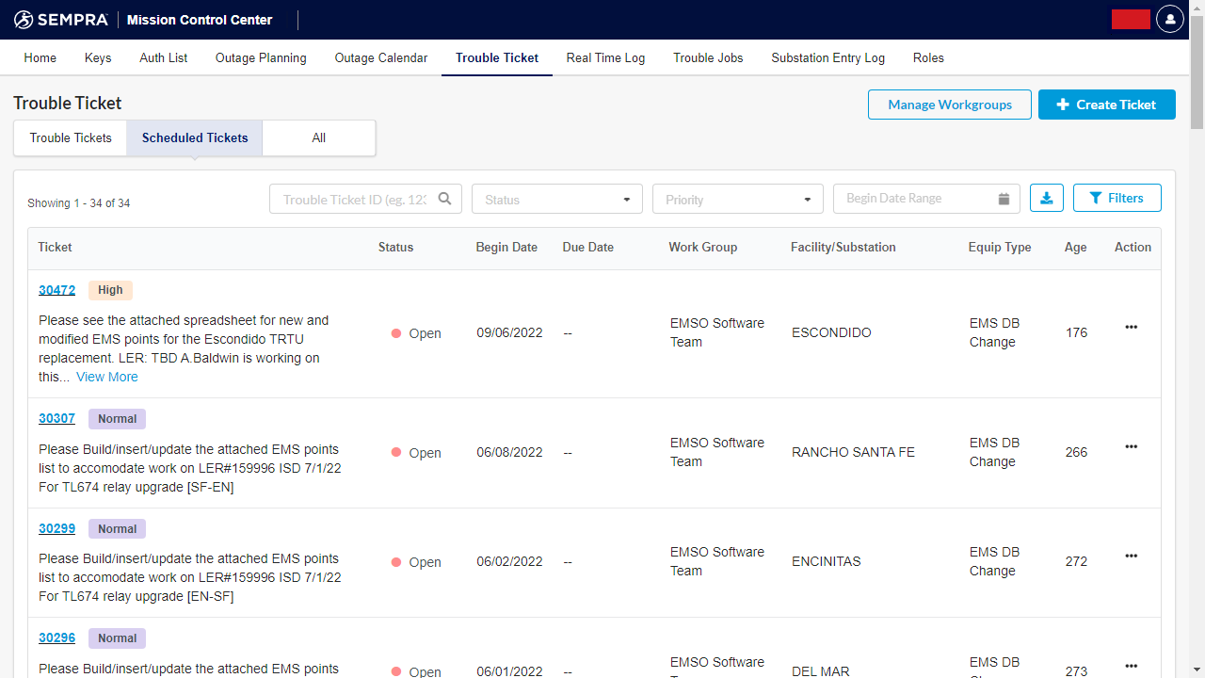This screenshot has width=1205, height=678.
Task: Select the Scheduled Tickets toggle
Action: (195, 137)
